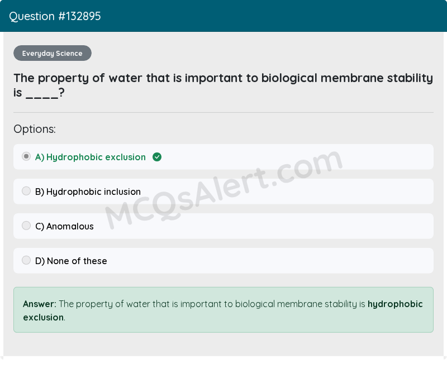Select the radio button for option A
The height and width of the screenshot is (373, 447).
(26, 156)
